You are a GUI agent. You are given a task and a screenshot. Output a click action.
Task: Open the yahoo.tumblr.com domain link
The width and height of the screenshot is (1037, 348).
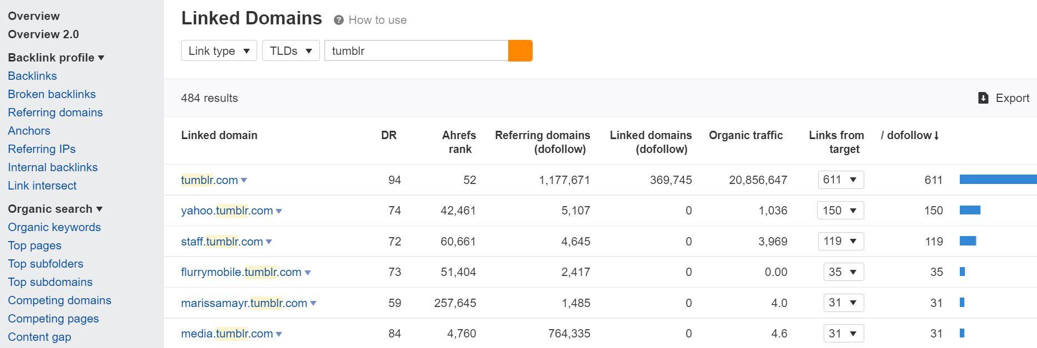click(227, 211)
